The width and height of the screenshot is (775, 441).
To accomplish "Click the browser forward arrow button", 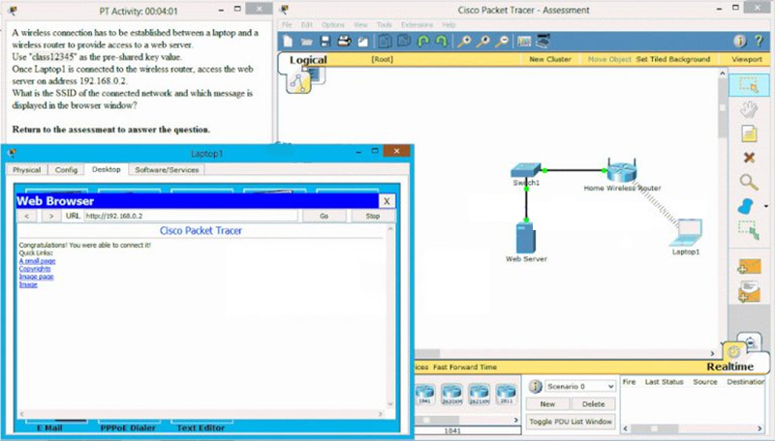I will [51, 216].
